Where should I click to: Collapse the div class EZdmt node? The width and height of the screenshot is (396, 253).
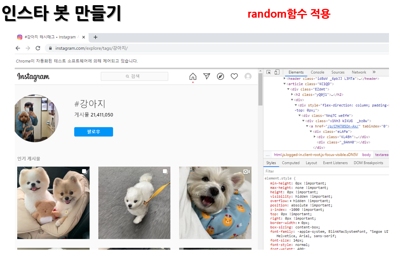pos(288,89)
